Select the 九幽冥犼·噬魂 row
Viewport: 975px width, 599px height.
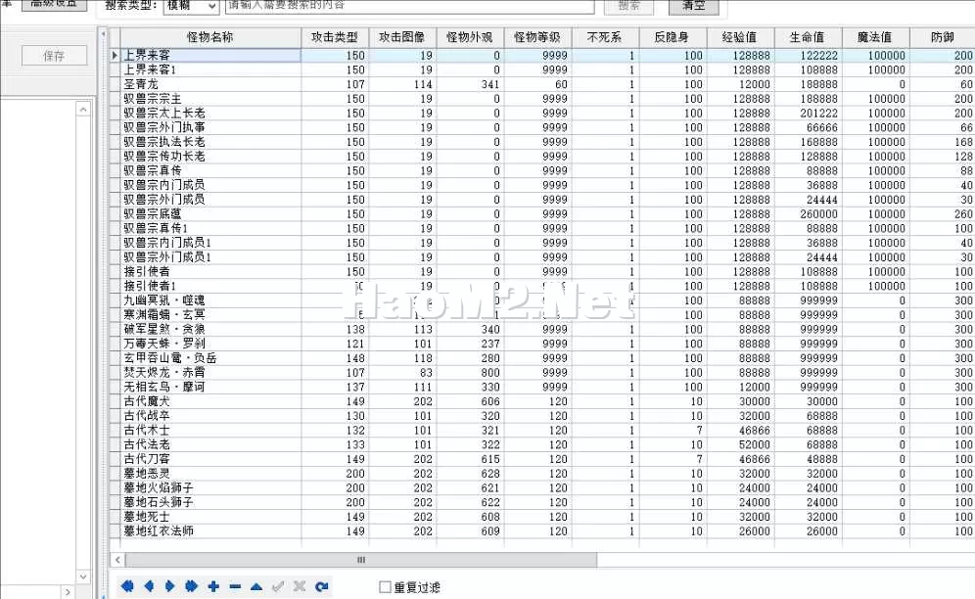pos(542,300)
